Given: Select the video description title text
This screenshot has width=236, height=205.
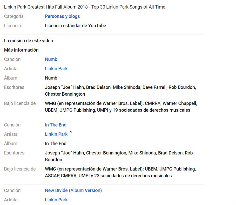Looking at the screenshot, I should pos(85,7).
